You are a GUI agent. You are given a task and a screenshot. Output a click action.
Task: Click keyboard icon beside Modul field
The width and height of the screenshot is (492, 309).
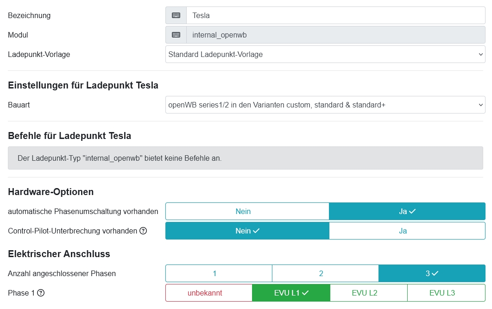coord(176,35)
